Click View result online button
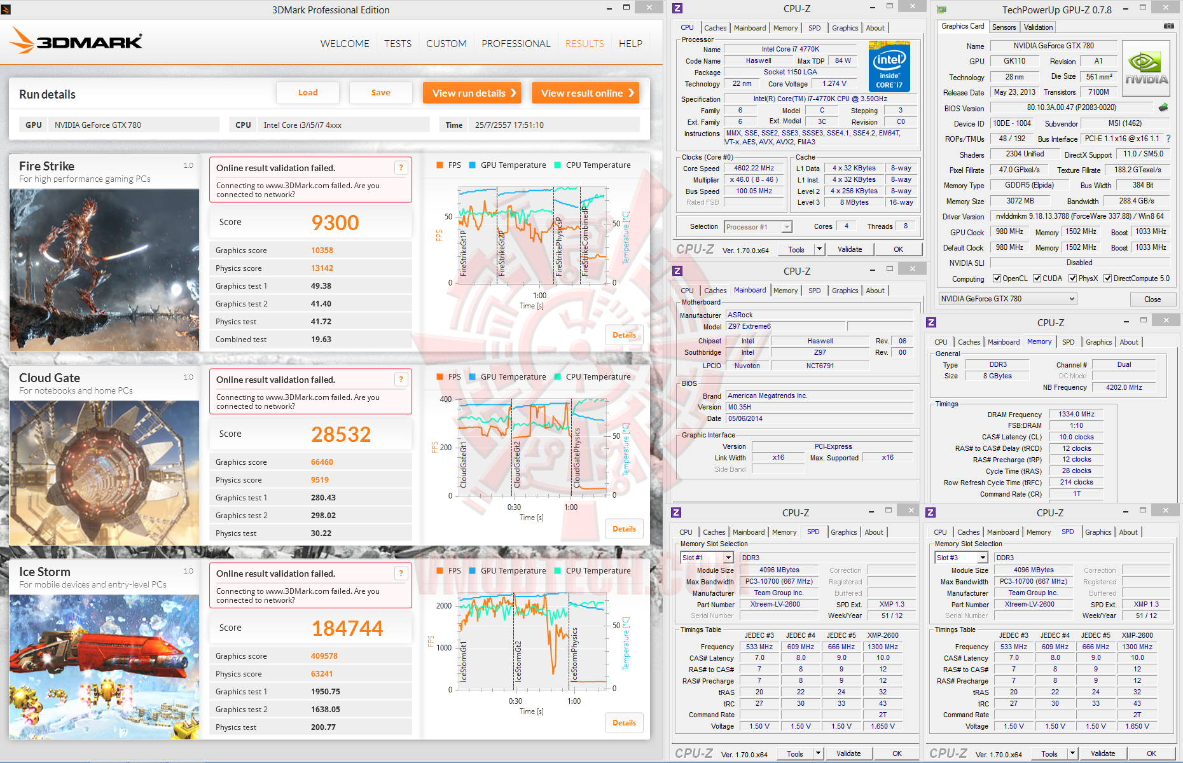The width and height of the screenshot is (1183, 763). click(x=585, y=93)
